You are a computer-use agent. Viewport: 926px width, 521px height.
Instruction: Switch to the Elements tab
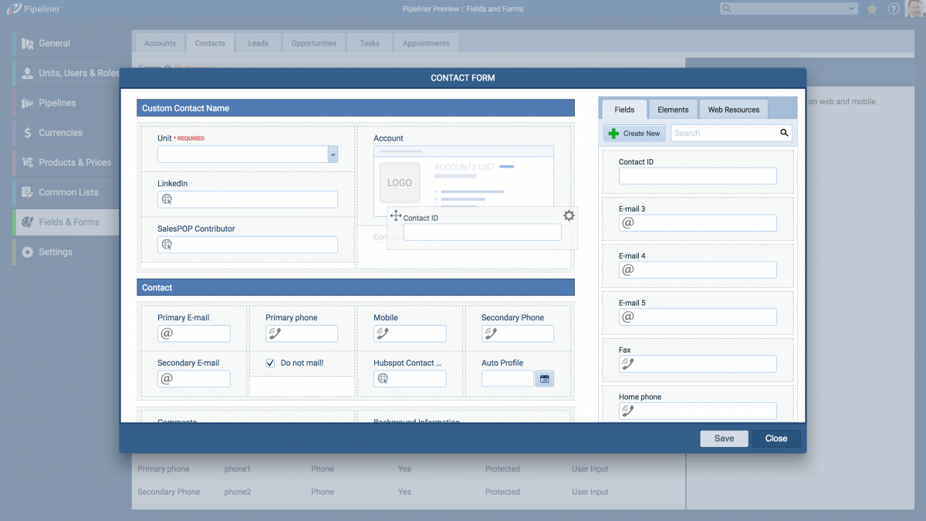coord(673,109)
